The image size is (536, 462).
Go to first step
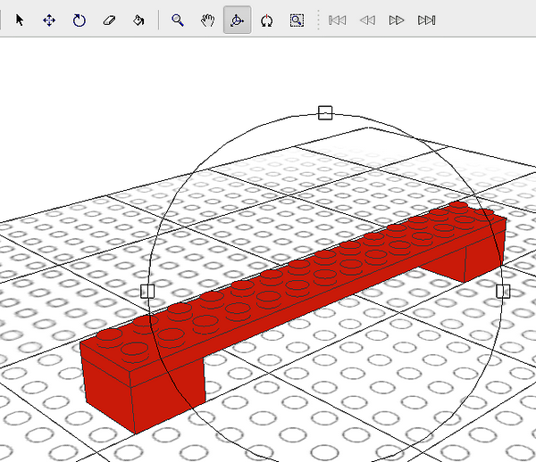[x=337, y=21]
